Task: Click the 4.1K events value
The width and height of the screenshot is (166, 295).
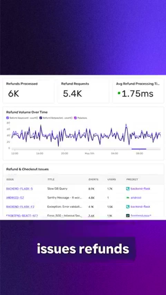Action: pos(91,207)
